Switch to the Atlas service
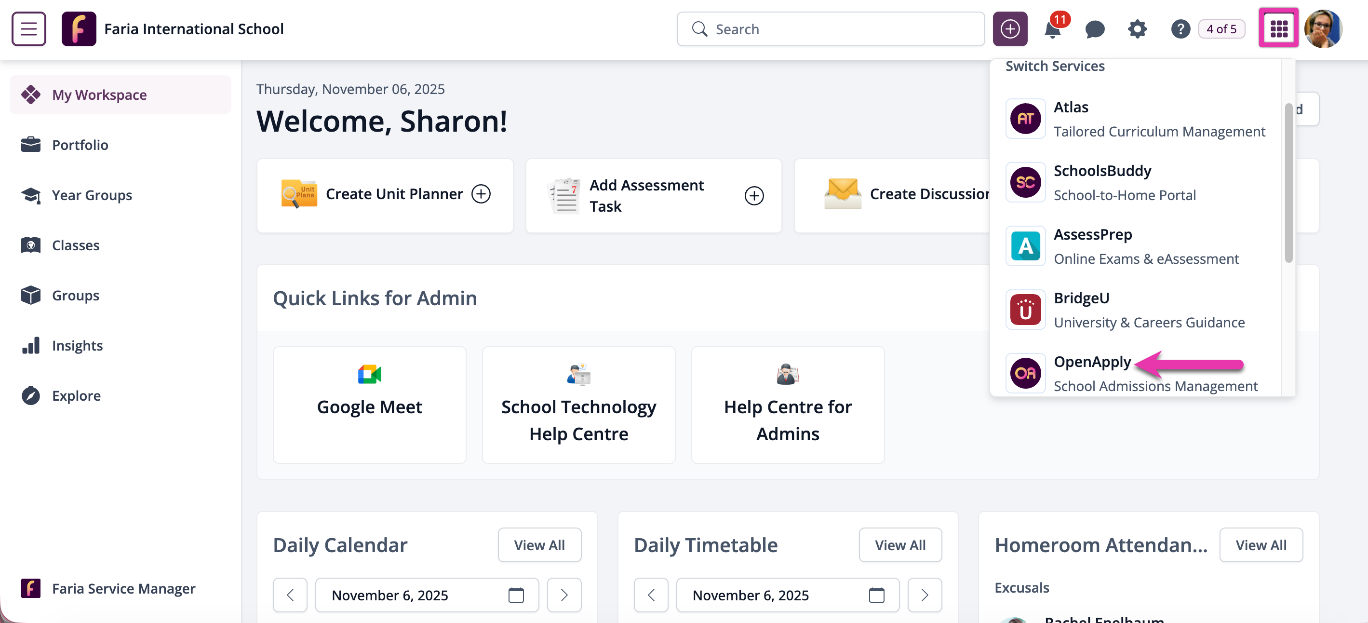1368x623 pixels. pos(1071,108)
